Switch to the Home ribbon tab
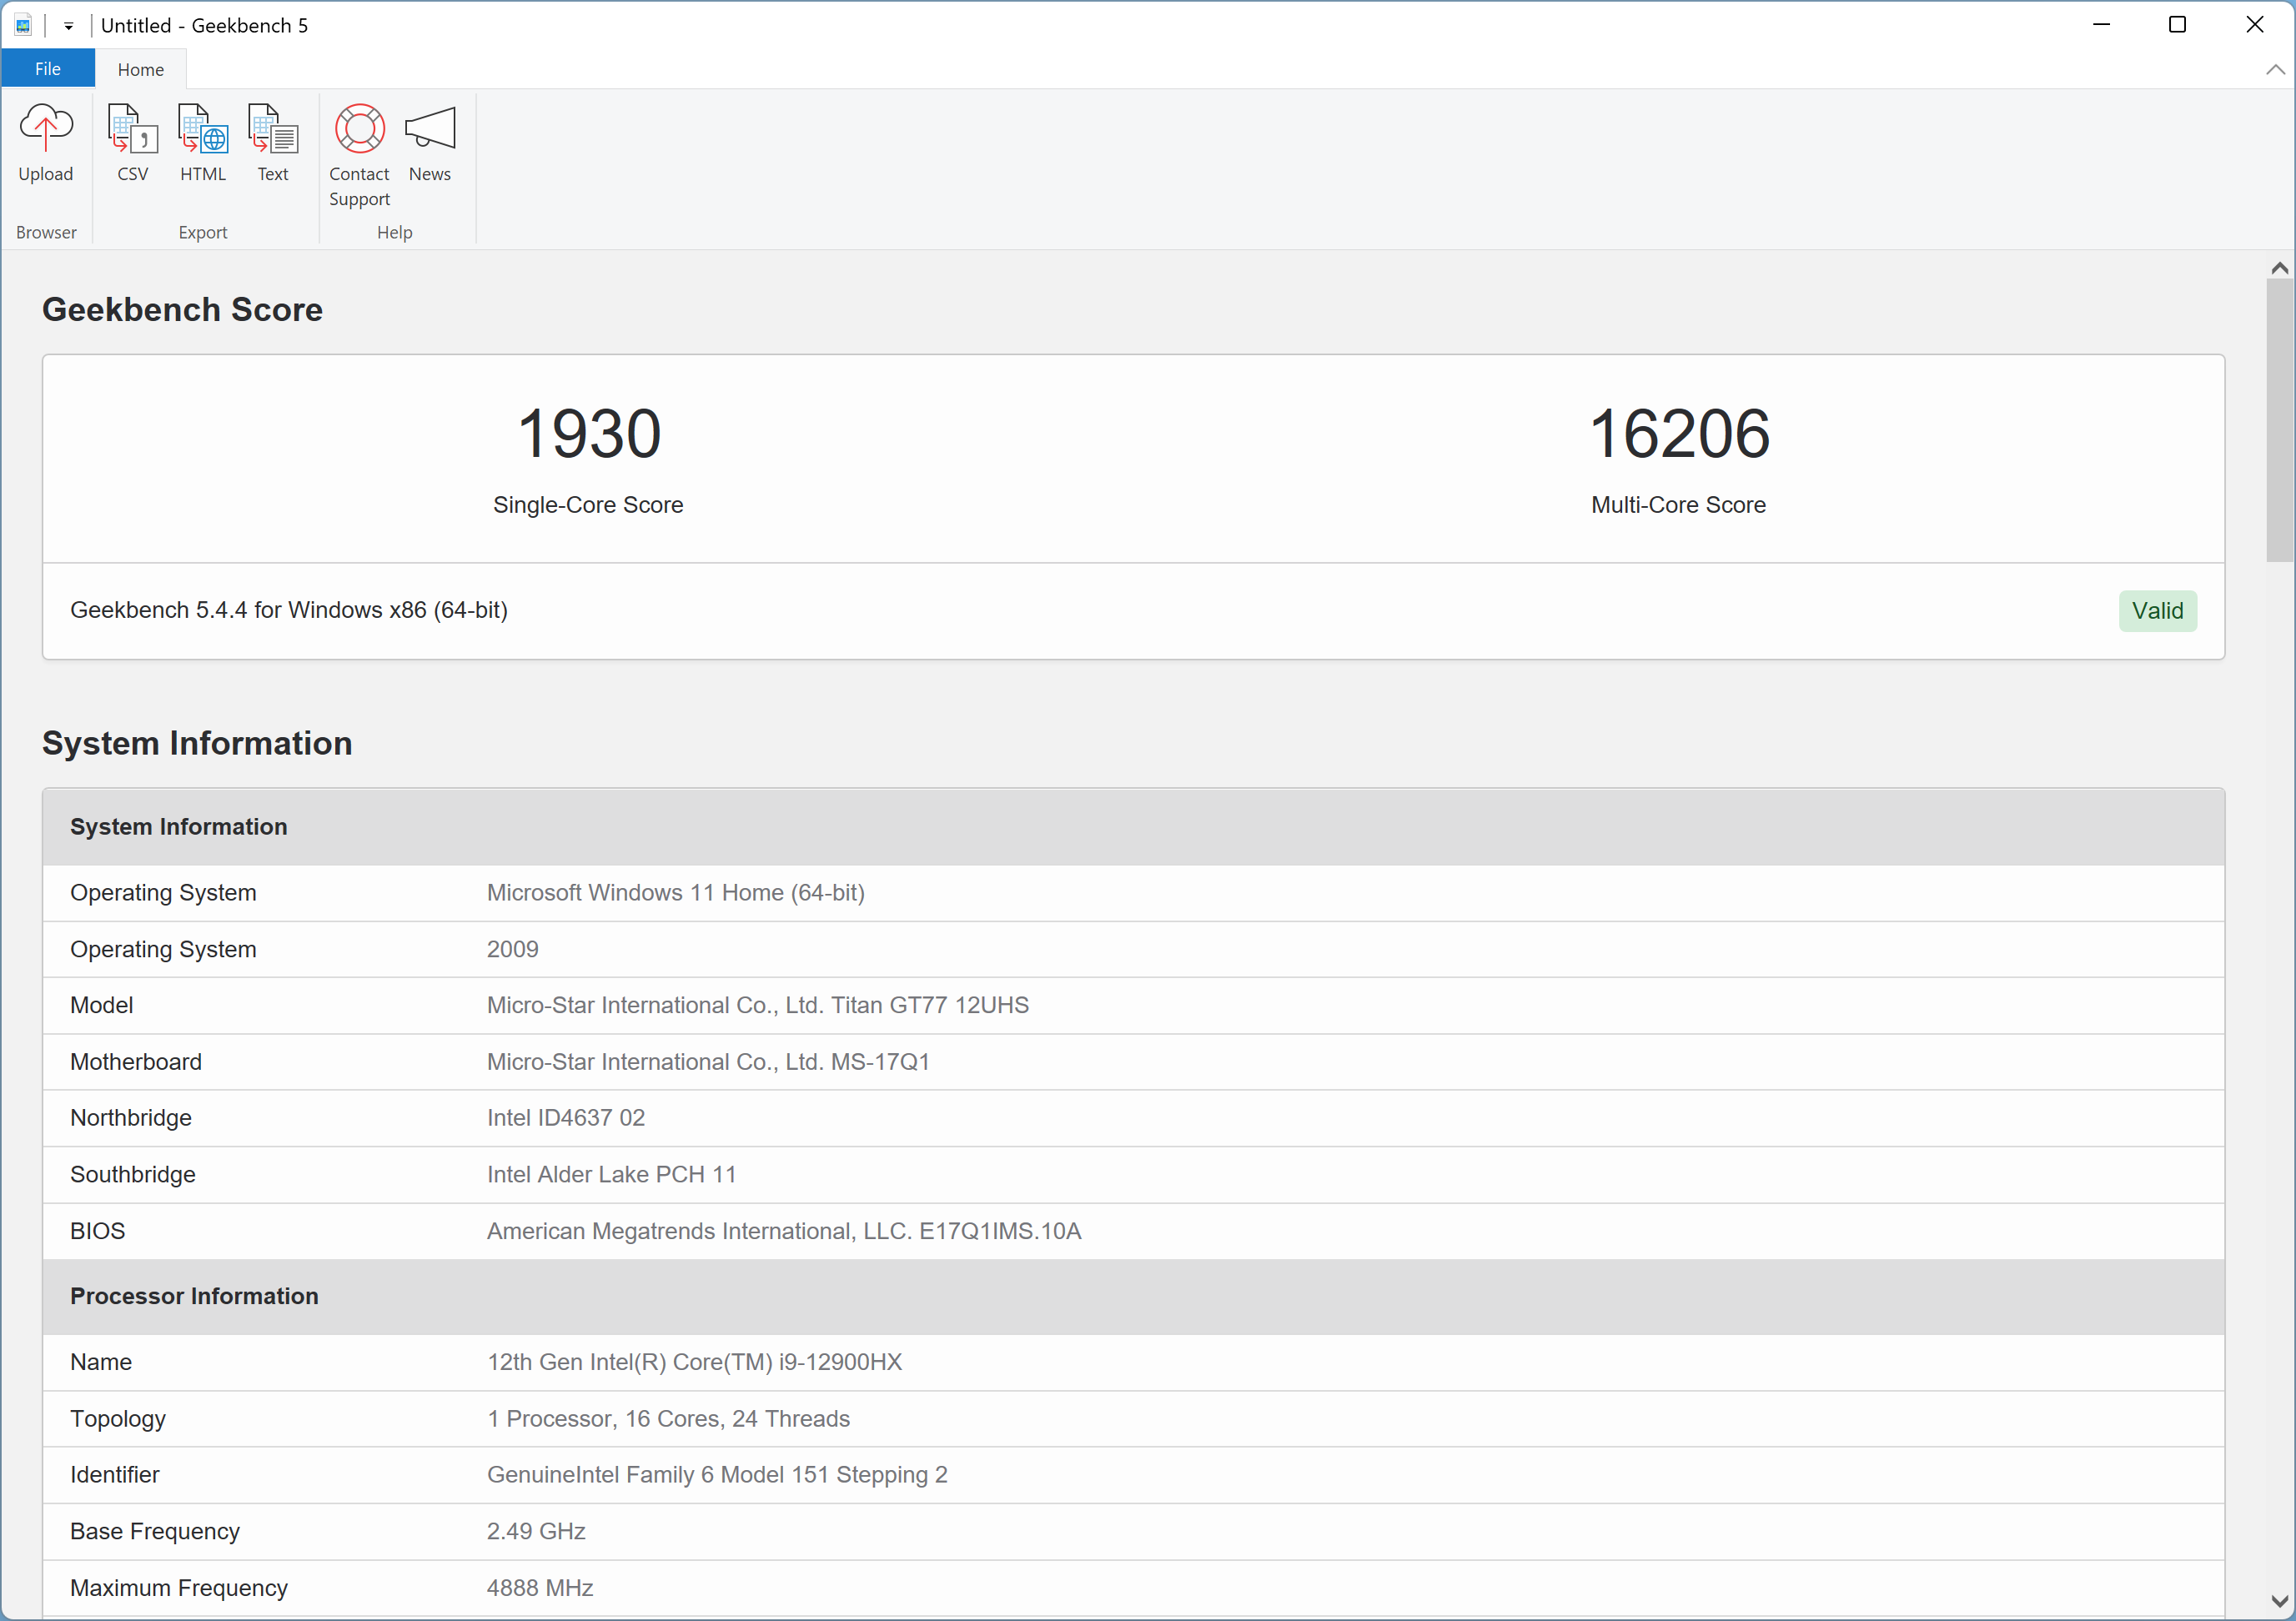The image size is (2296, 1621). point(140,69)
